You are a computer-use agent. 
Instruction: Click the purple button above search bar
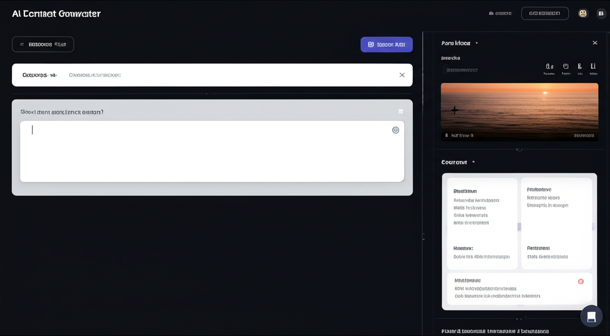click(386, 44)
